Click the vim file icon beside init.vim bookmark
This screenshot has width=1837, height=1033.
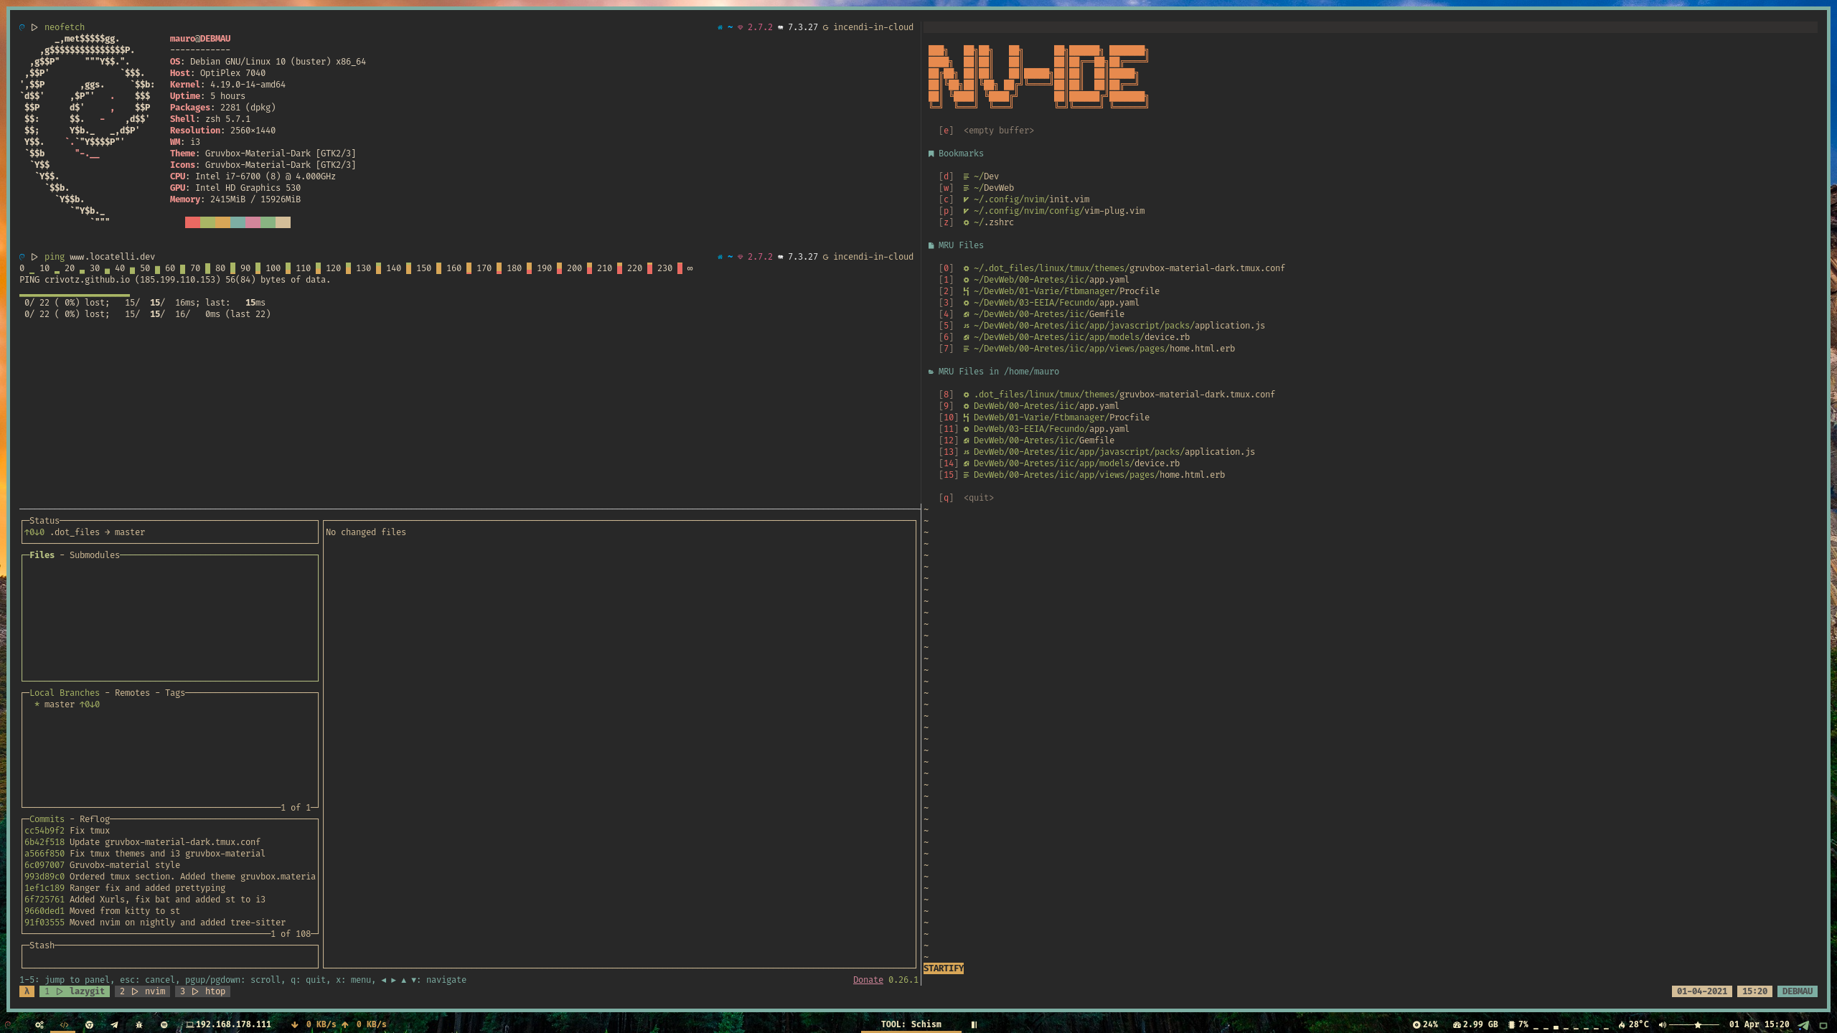coord(966,199)
